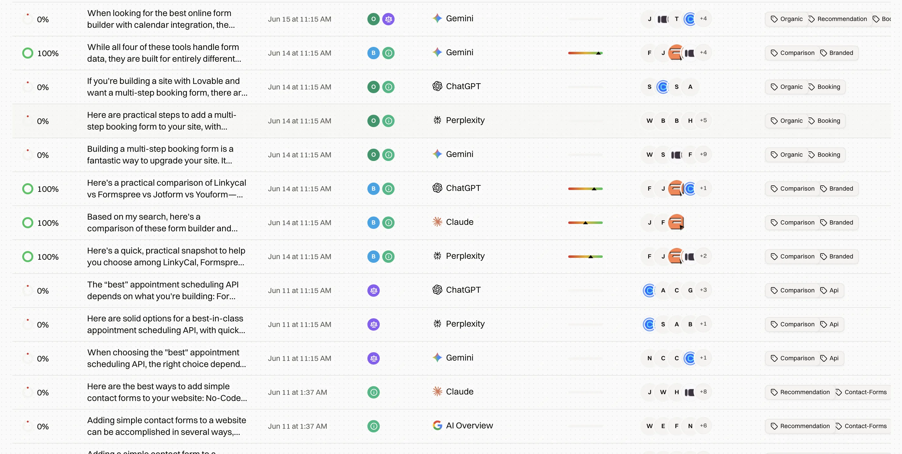Click the ChatGPT logo in the "If you're building a site with Lovable" row

pyautogui.click(x=437, y=86)
